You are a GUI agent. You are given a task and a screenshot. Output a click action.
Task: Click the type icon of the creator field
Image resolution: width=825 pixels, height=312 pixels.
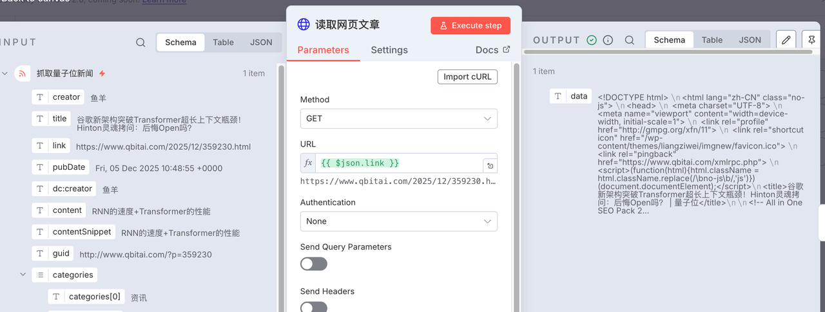[40, 97]
